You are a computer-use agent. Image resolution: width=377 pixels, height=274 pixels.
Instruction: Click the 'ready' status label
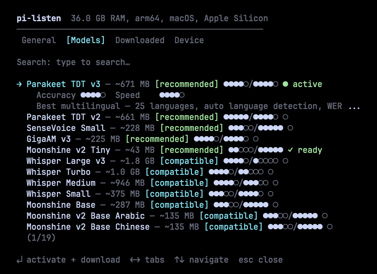[310, 150]
